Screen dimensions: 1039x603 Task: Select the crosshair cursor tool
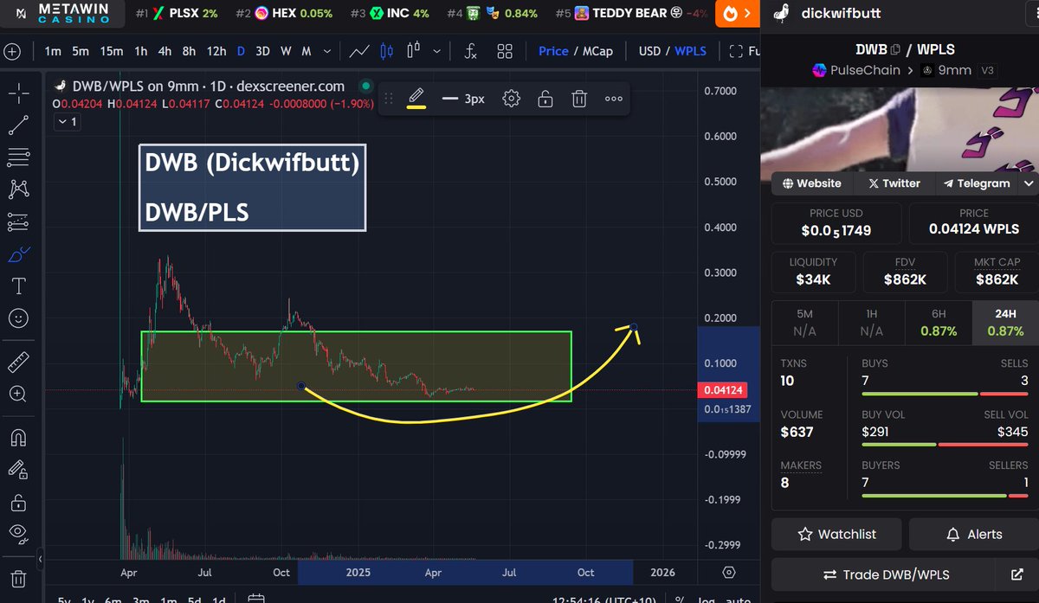click(18, 93)
